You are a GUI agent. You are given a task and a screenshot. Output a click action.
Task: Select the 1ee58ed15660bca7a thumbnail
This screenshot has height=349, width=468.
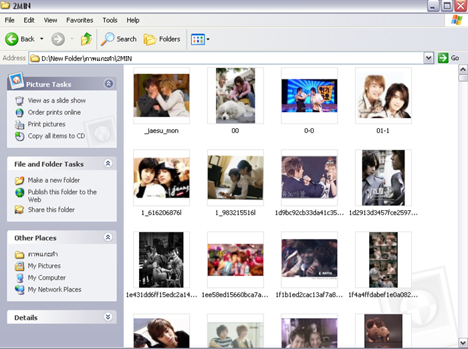(235, 260)
